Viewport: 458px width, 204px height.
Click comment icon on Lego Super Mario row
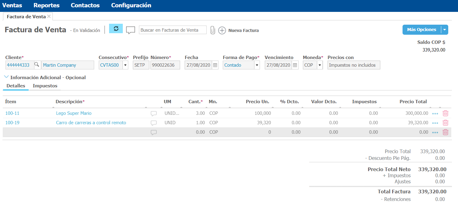click(154, 114)
